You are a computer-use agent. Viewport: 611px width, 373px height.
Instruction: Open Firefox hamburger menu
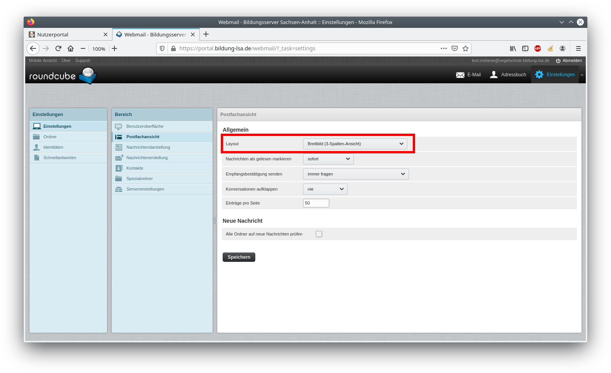[x=578, y=48]
